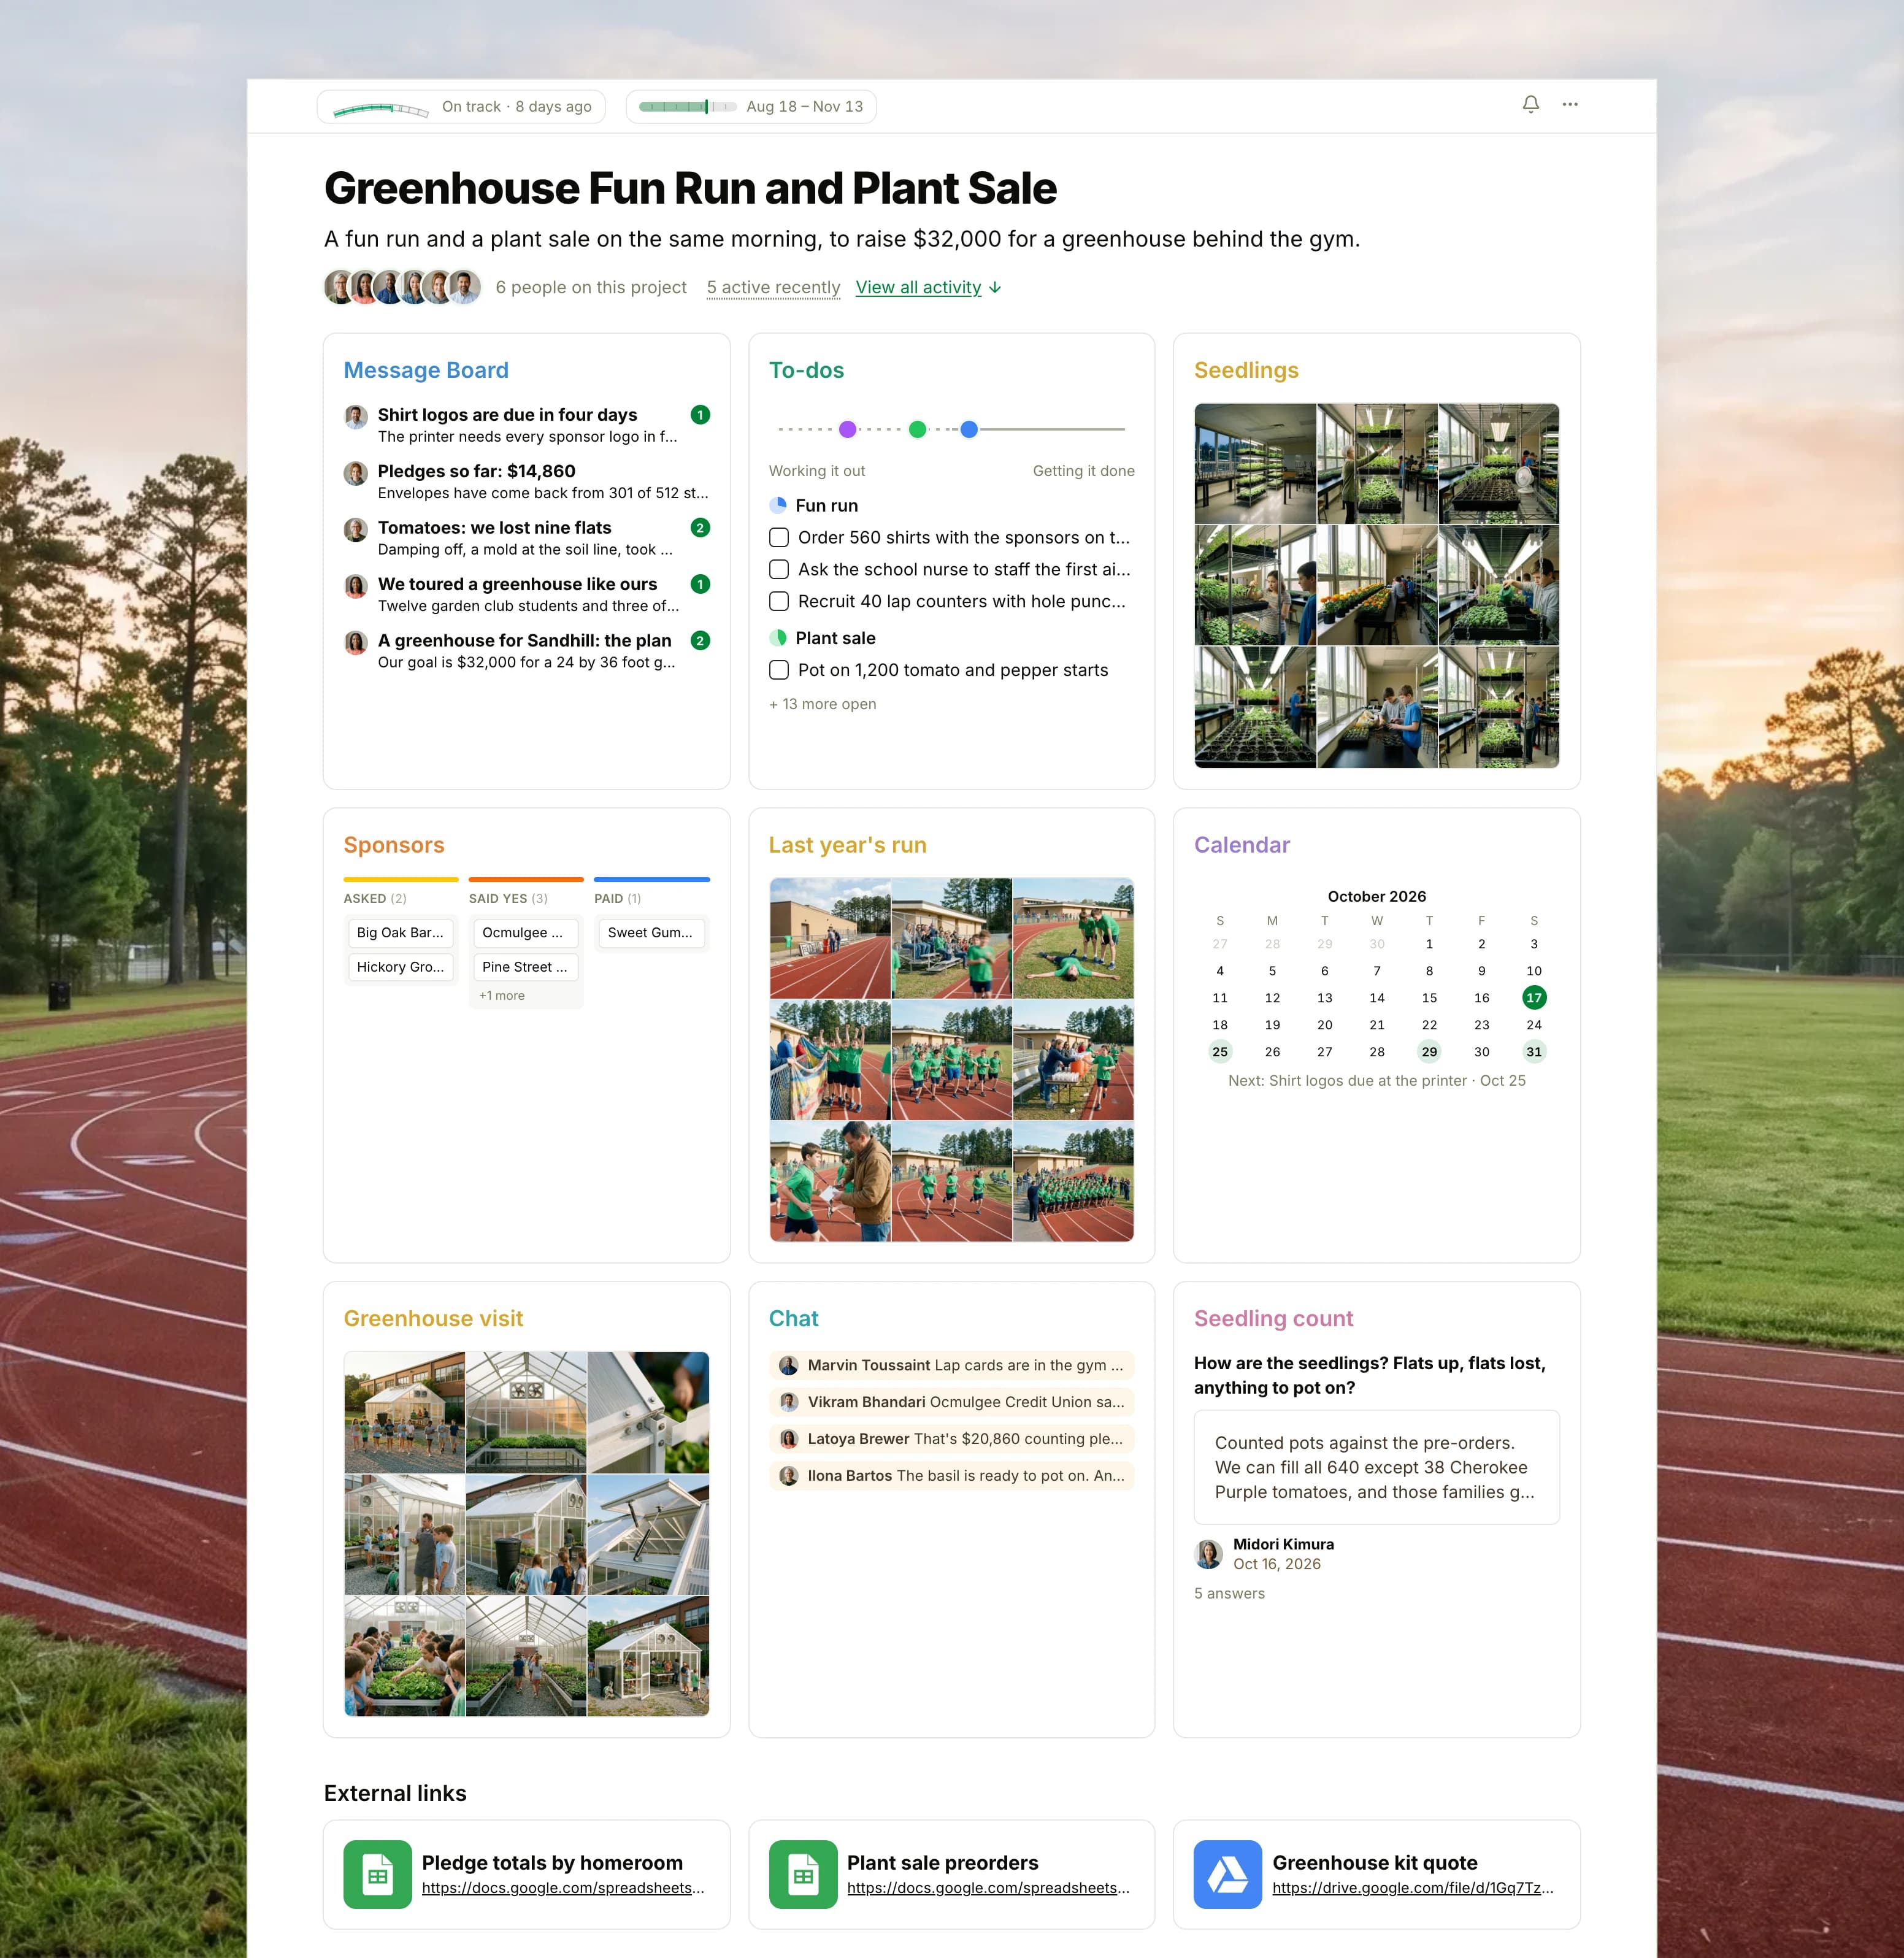Click the purple dot on the hill chart
Viewport: 1904px width, 1958px height.
848,429
